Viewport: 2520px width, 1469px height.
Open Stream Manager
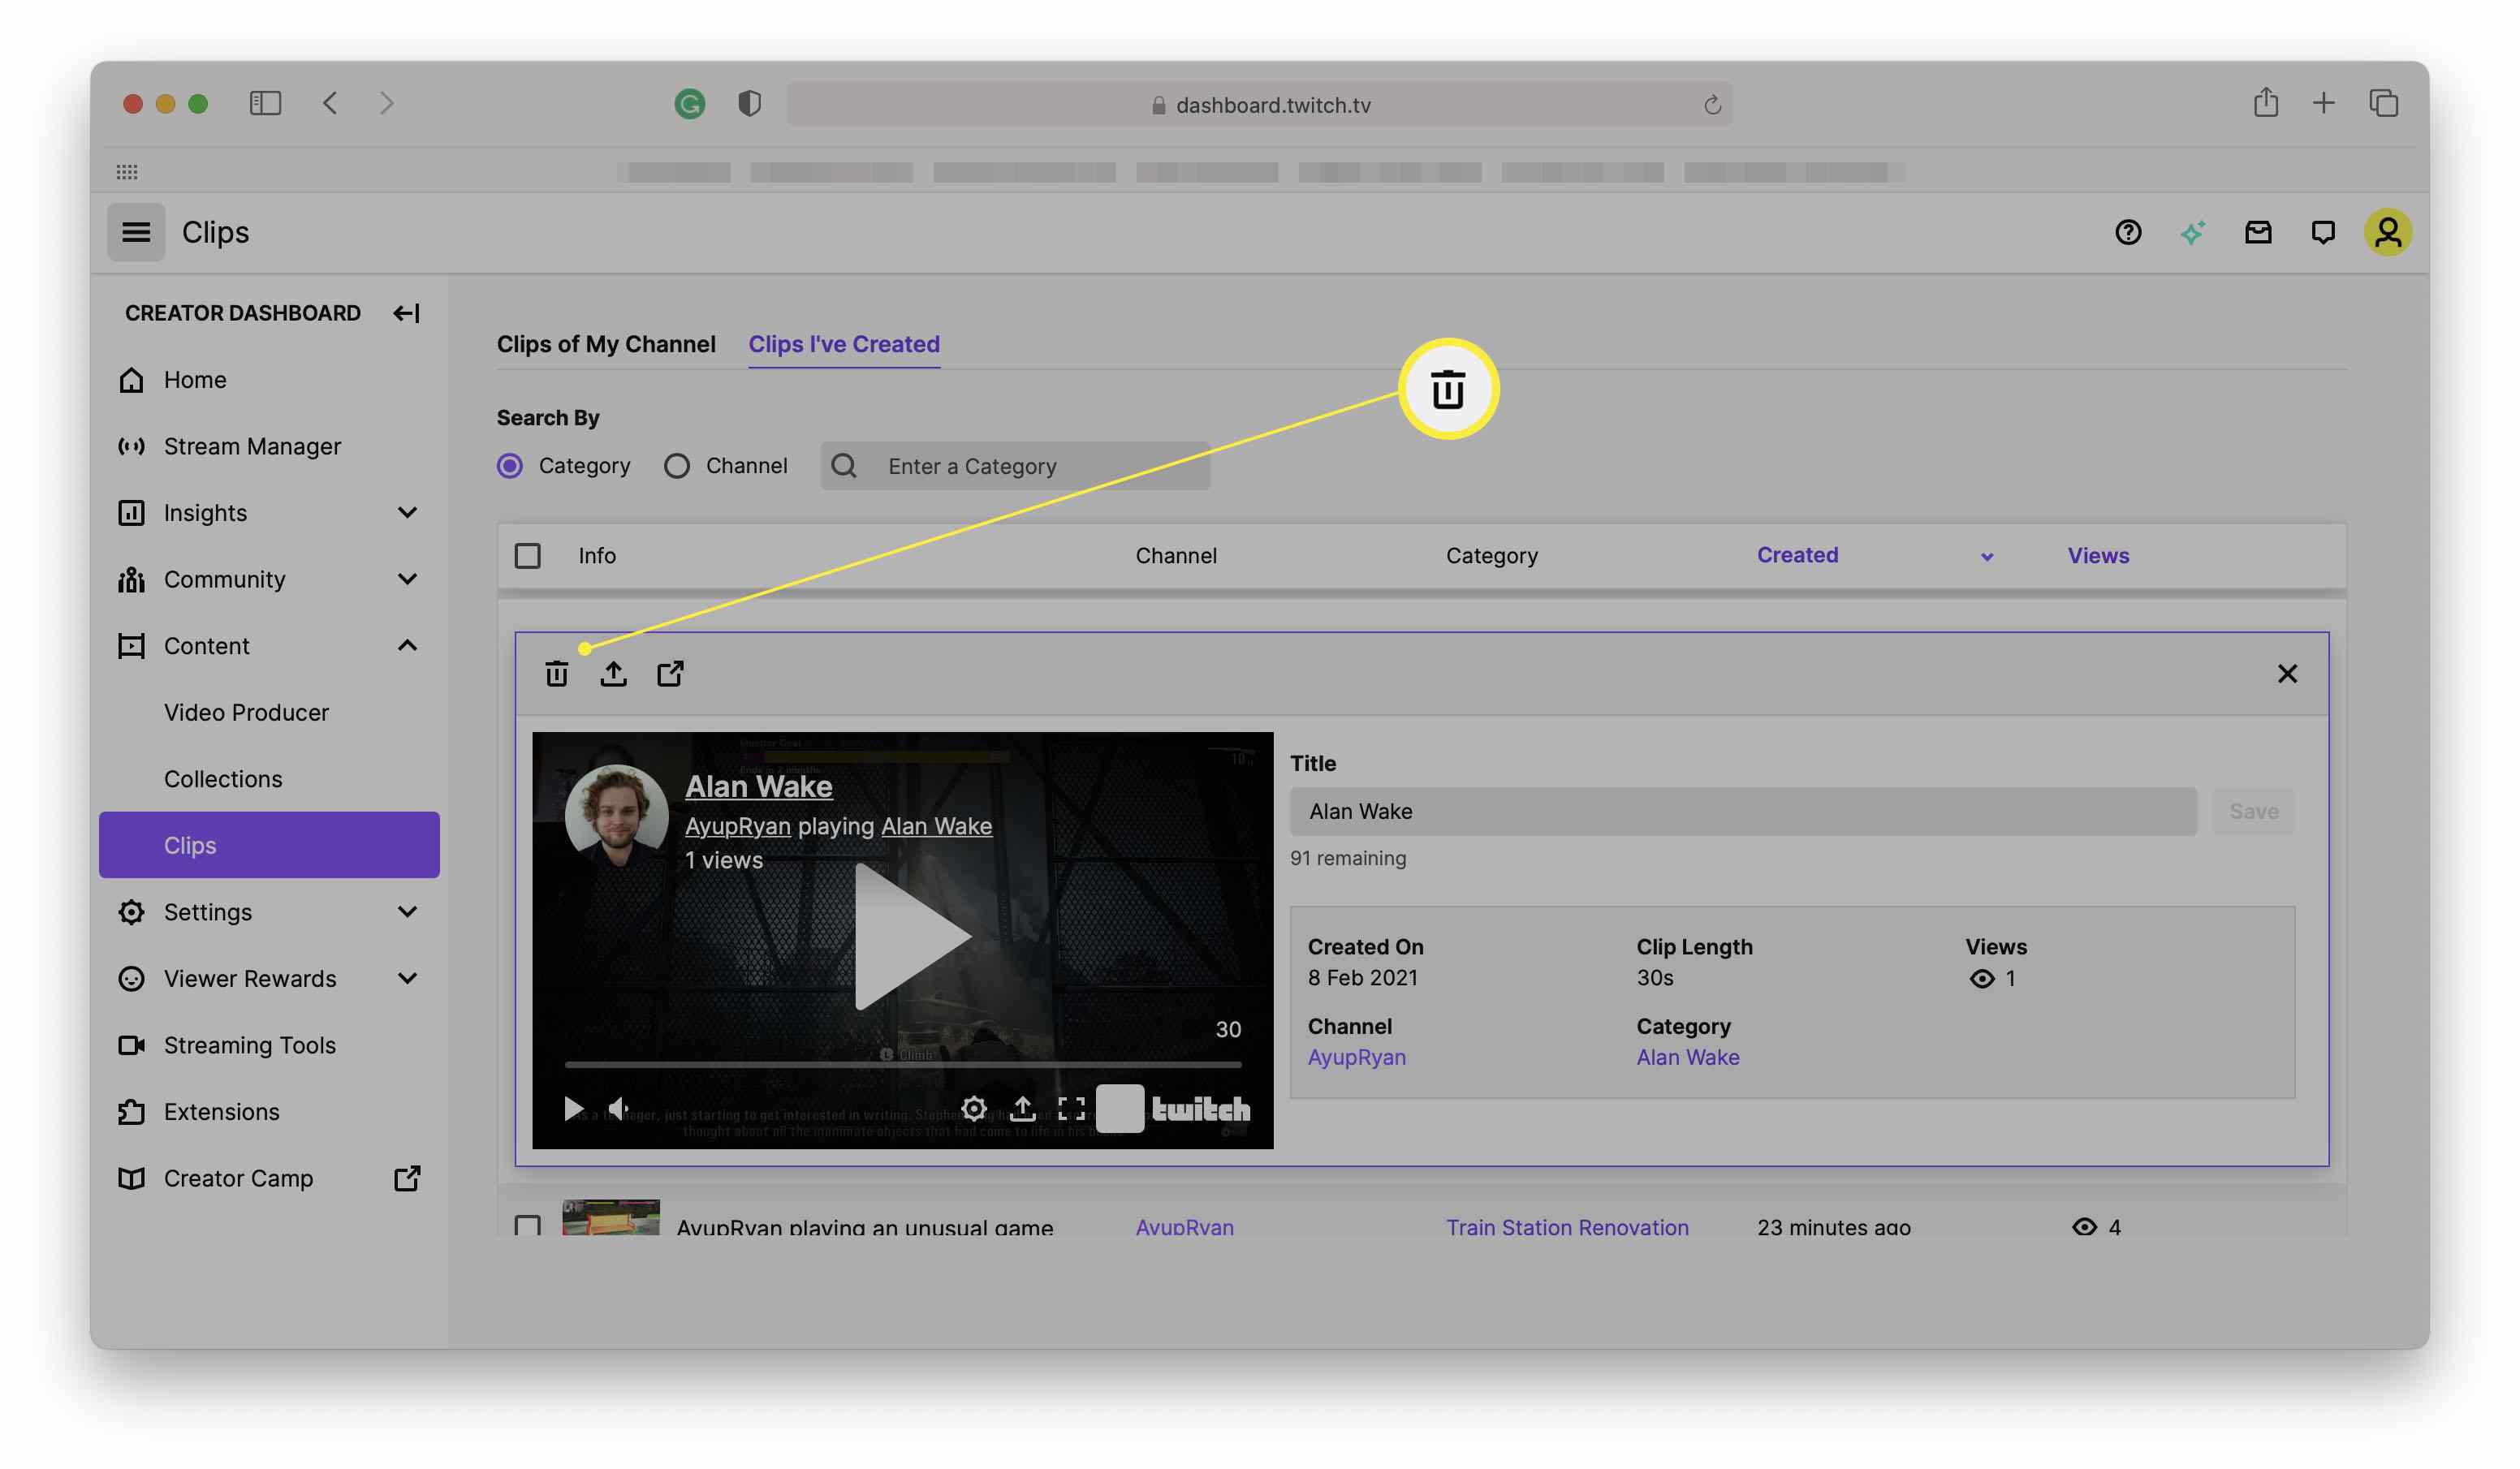point(252,446)
